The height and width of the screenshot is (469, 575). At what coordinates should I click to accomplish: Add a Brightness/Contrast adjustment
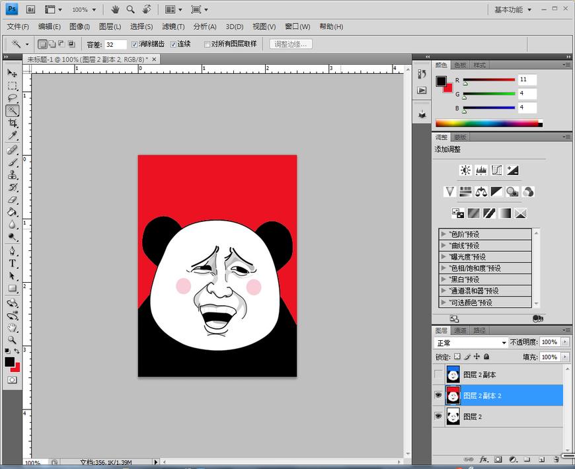click(x=466, y=170)
